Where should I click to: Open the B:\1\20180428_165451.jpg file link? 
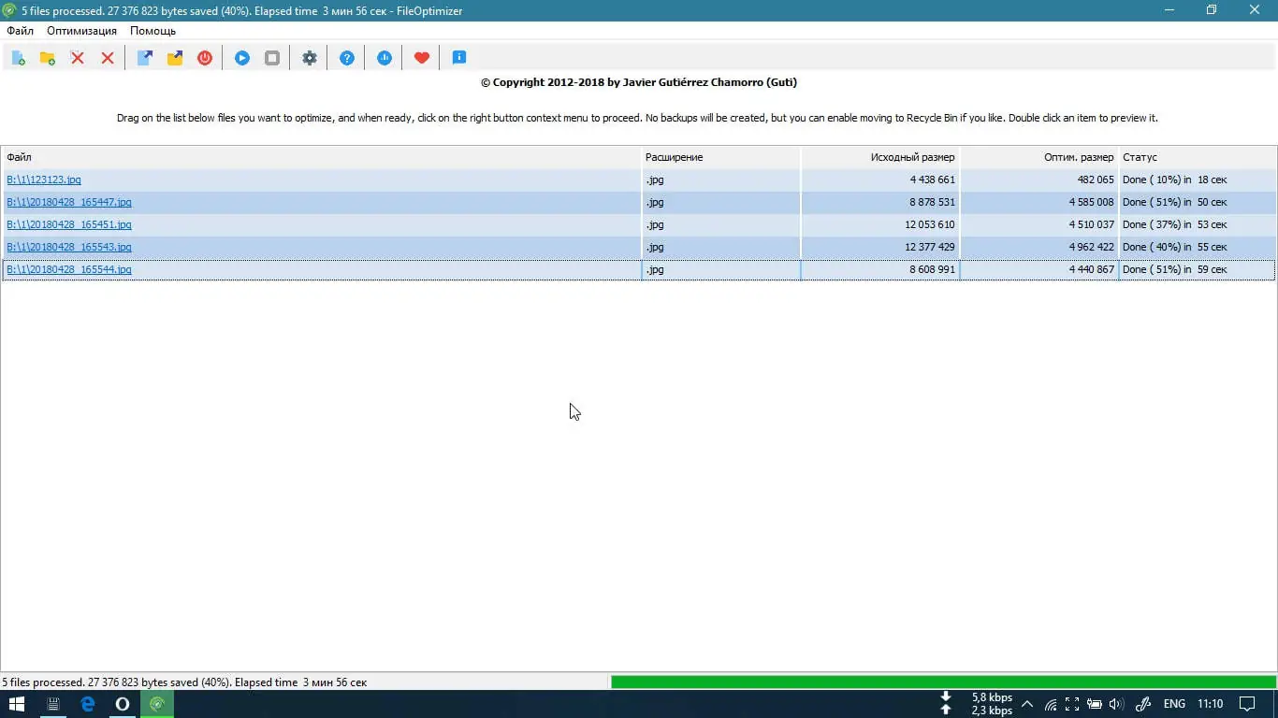coord(69,224)
